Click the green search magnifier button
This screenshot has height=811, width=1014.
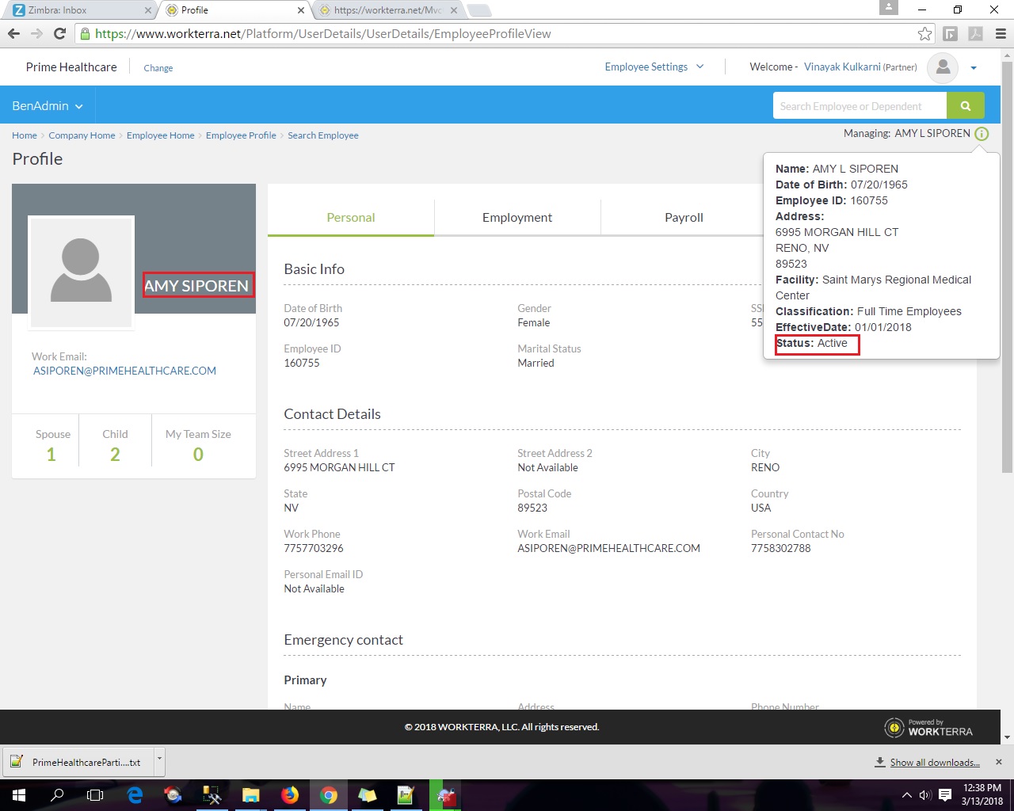coord(966,105)
